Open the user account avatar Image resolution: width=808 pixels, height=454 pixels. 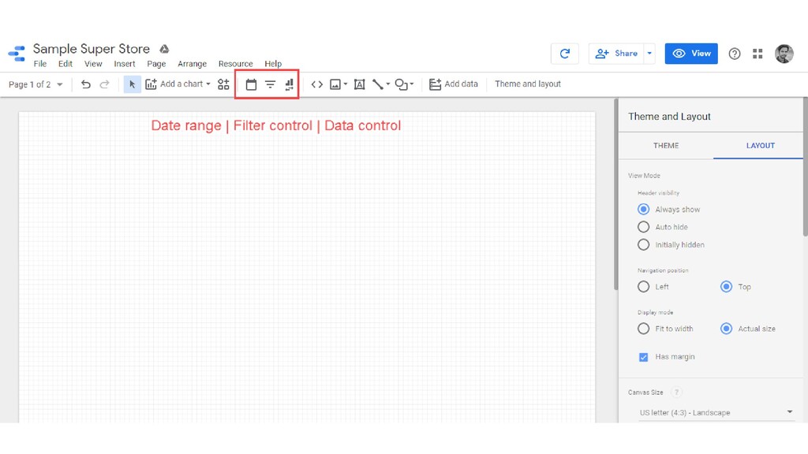click(784, 54)
